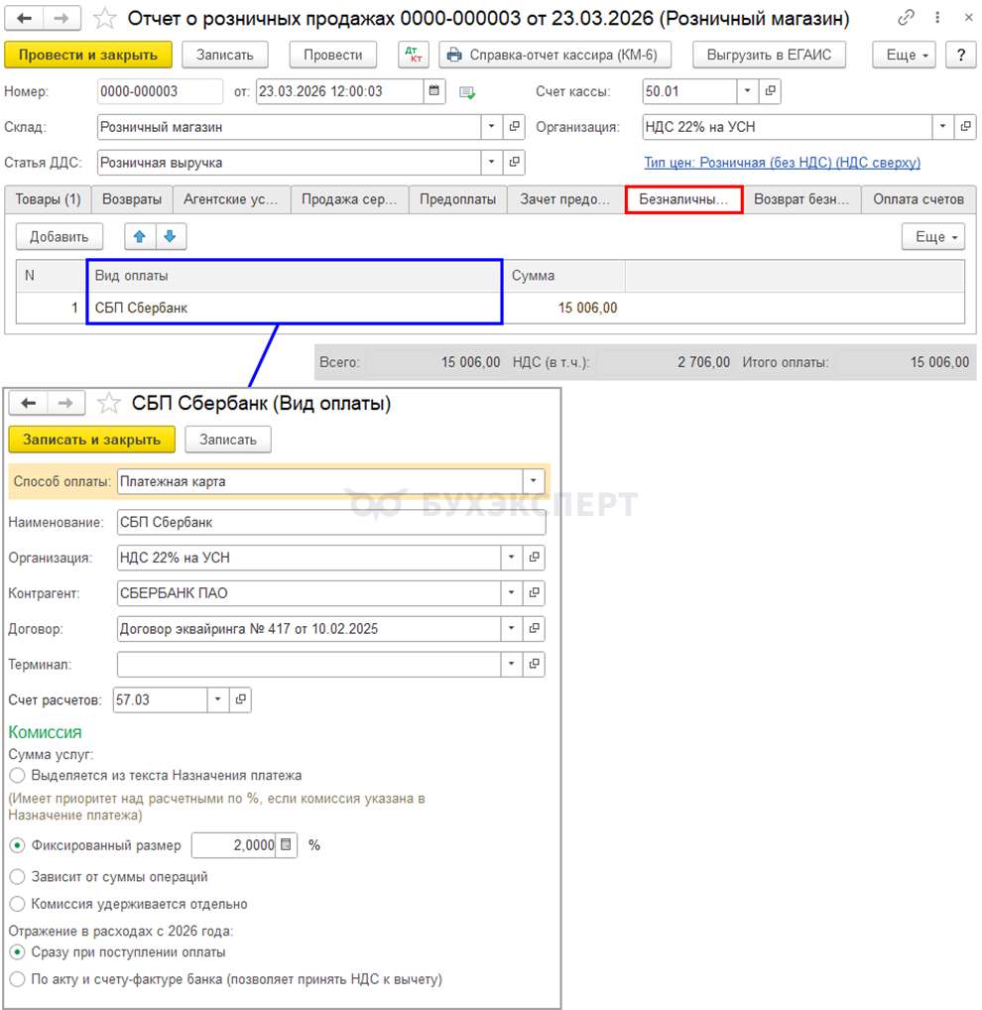The image size is (982, 1010).
Task: Click Выгрузить в ЕГАИС button
Action: point(769,55)
